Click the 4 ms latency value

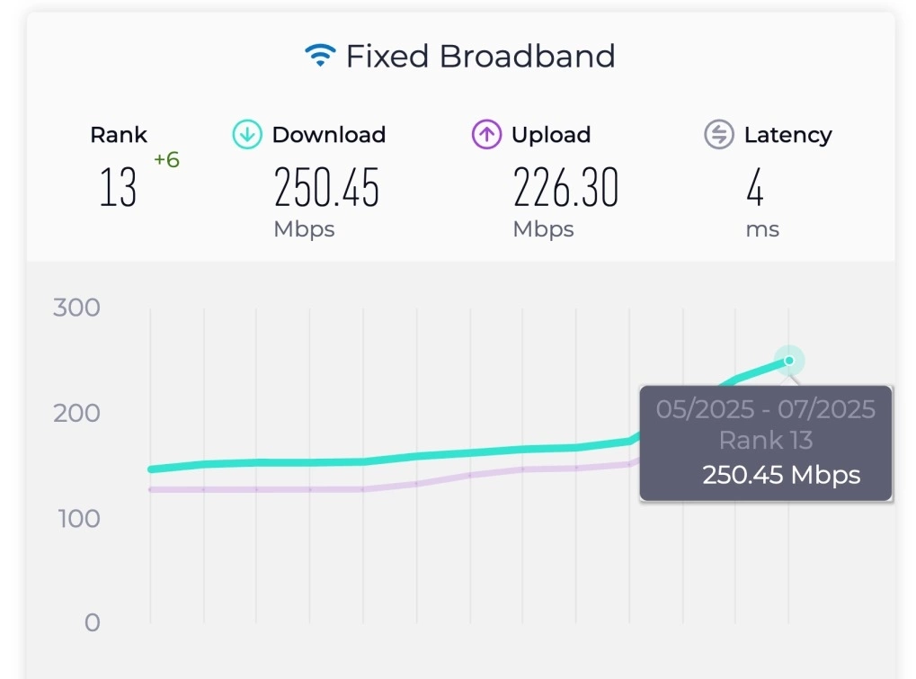coord(755,188)
